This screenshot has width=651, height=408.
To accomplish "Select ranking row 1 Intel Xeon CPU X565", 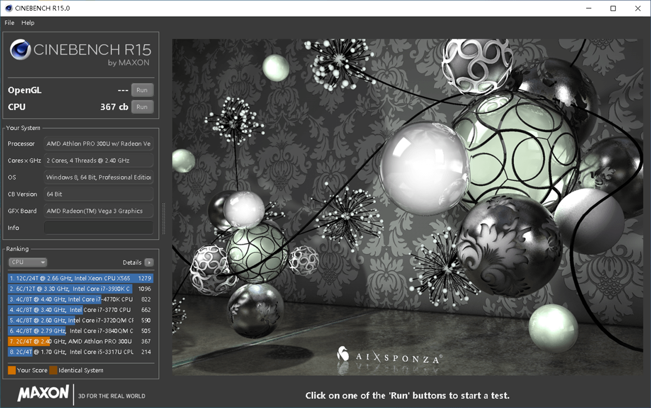I will (80, 278).
